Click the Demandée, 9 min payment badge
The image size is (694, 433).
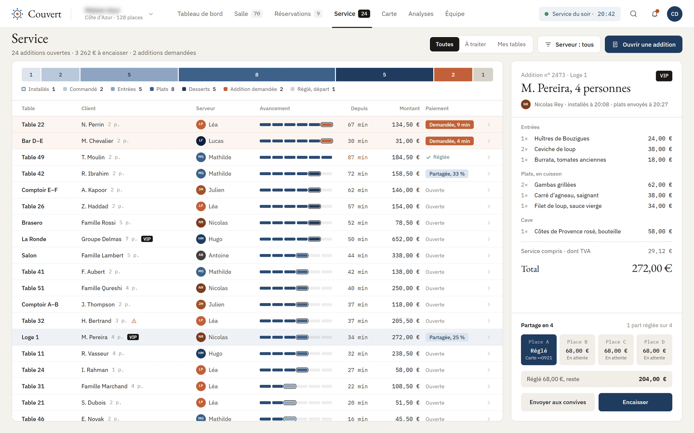449,124
